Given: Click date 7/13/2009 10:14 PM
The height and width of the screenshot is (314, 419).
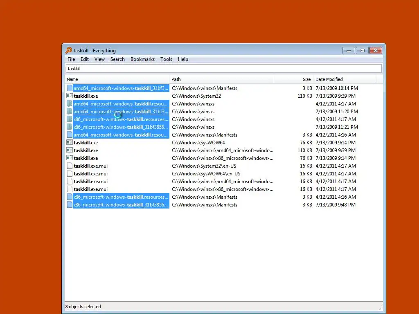Looking at the screenshot, I should click(x=337, y=88).
